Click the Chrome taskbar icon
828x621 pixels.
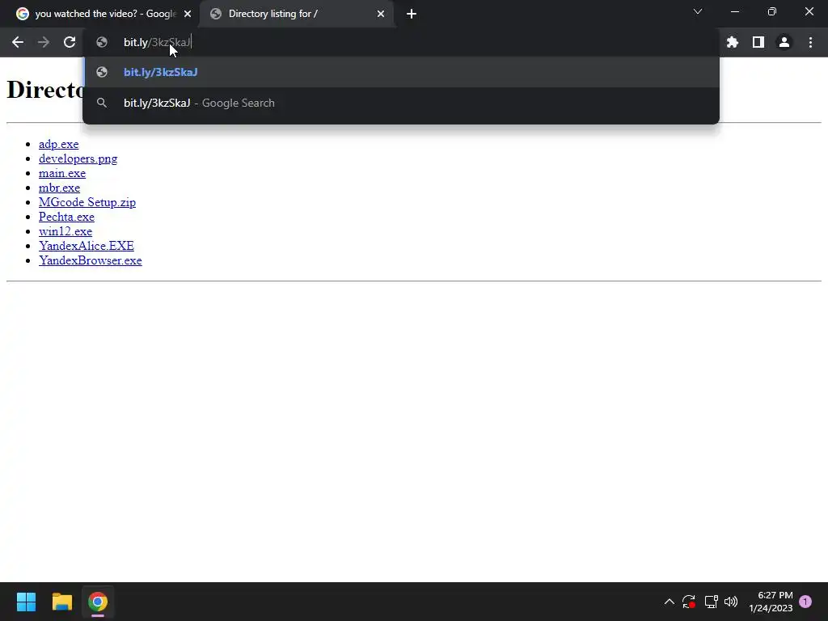(x=98, y=602)
